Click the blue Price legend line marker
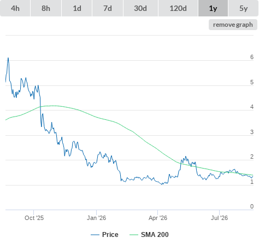 click(95, 235)
